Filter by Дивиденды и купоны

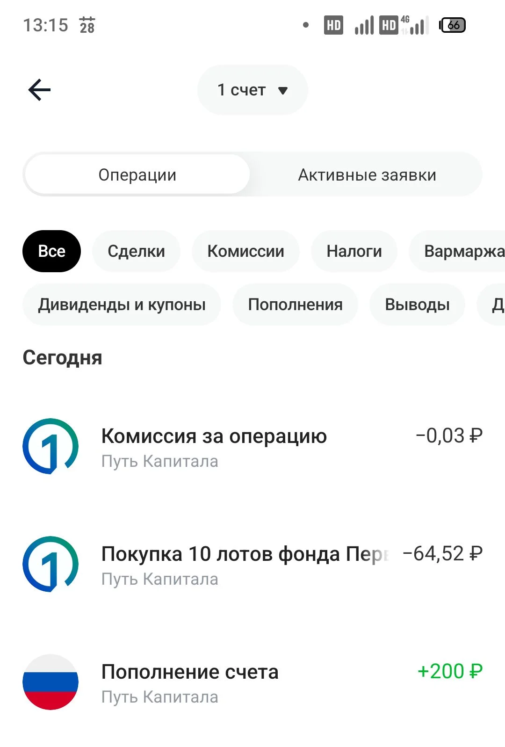[122, 305]
